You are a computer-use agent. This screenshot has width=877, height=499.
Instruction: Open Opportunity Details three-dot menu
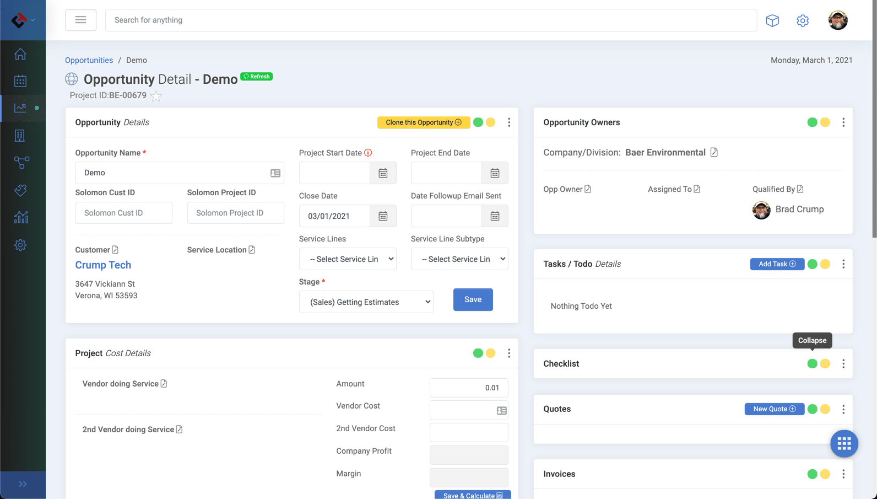(x=509, y=122)
